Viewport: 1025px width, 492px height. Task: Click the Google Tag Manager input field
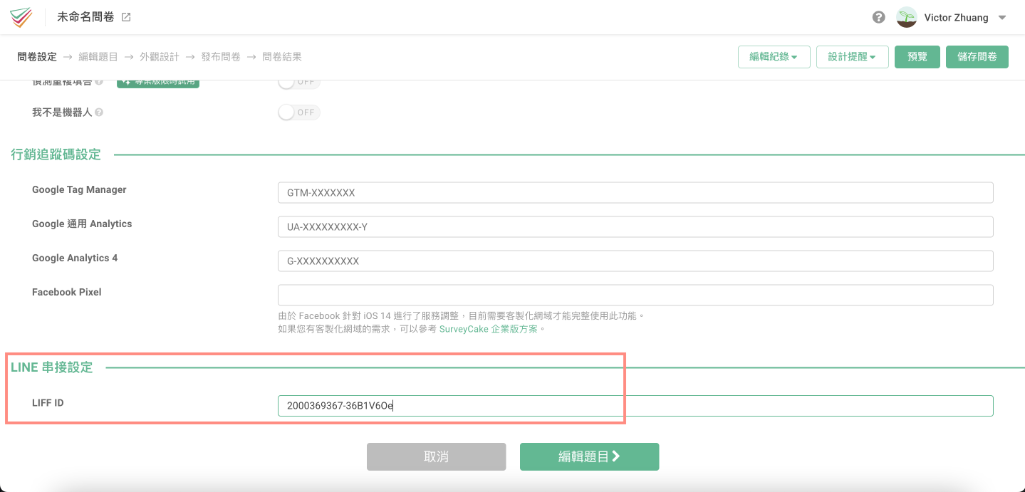[635, 193]
